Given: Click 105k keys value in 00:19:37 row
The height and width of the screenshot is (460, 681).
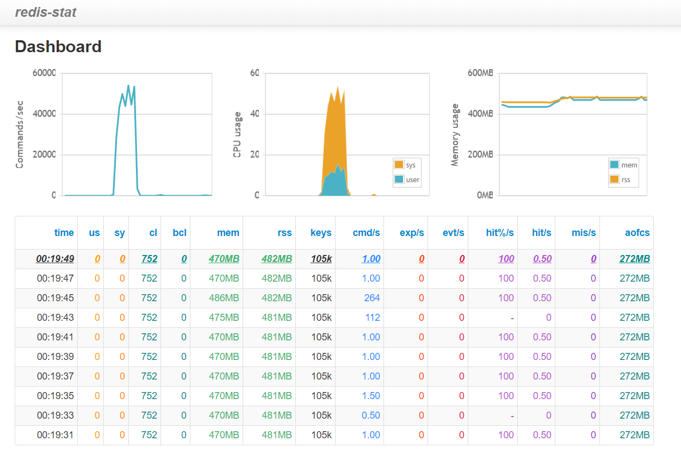Looking at the screenshot, I should (321, 376).
